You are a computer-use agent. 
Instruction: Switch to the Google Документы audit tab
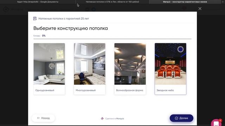coord(38,2)
